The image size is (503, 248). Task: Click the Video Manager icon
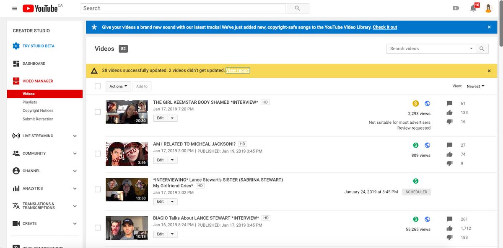16,81
